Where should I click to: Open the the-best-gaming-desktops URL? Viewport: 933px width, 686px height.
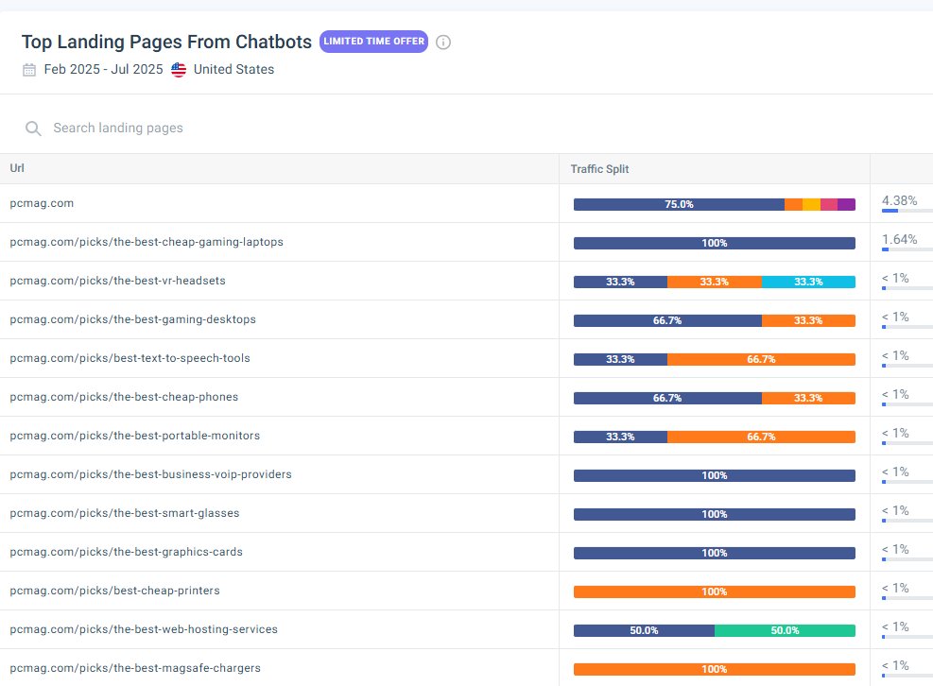(x=132, y=319)
